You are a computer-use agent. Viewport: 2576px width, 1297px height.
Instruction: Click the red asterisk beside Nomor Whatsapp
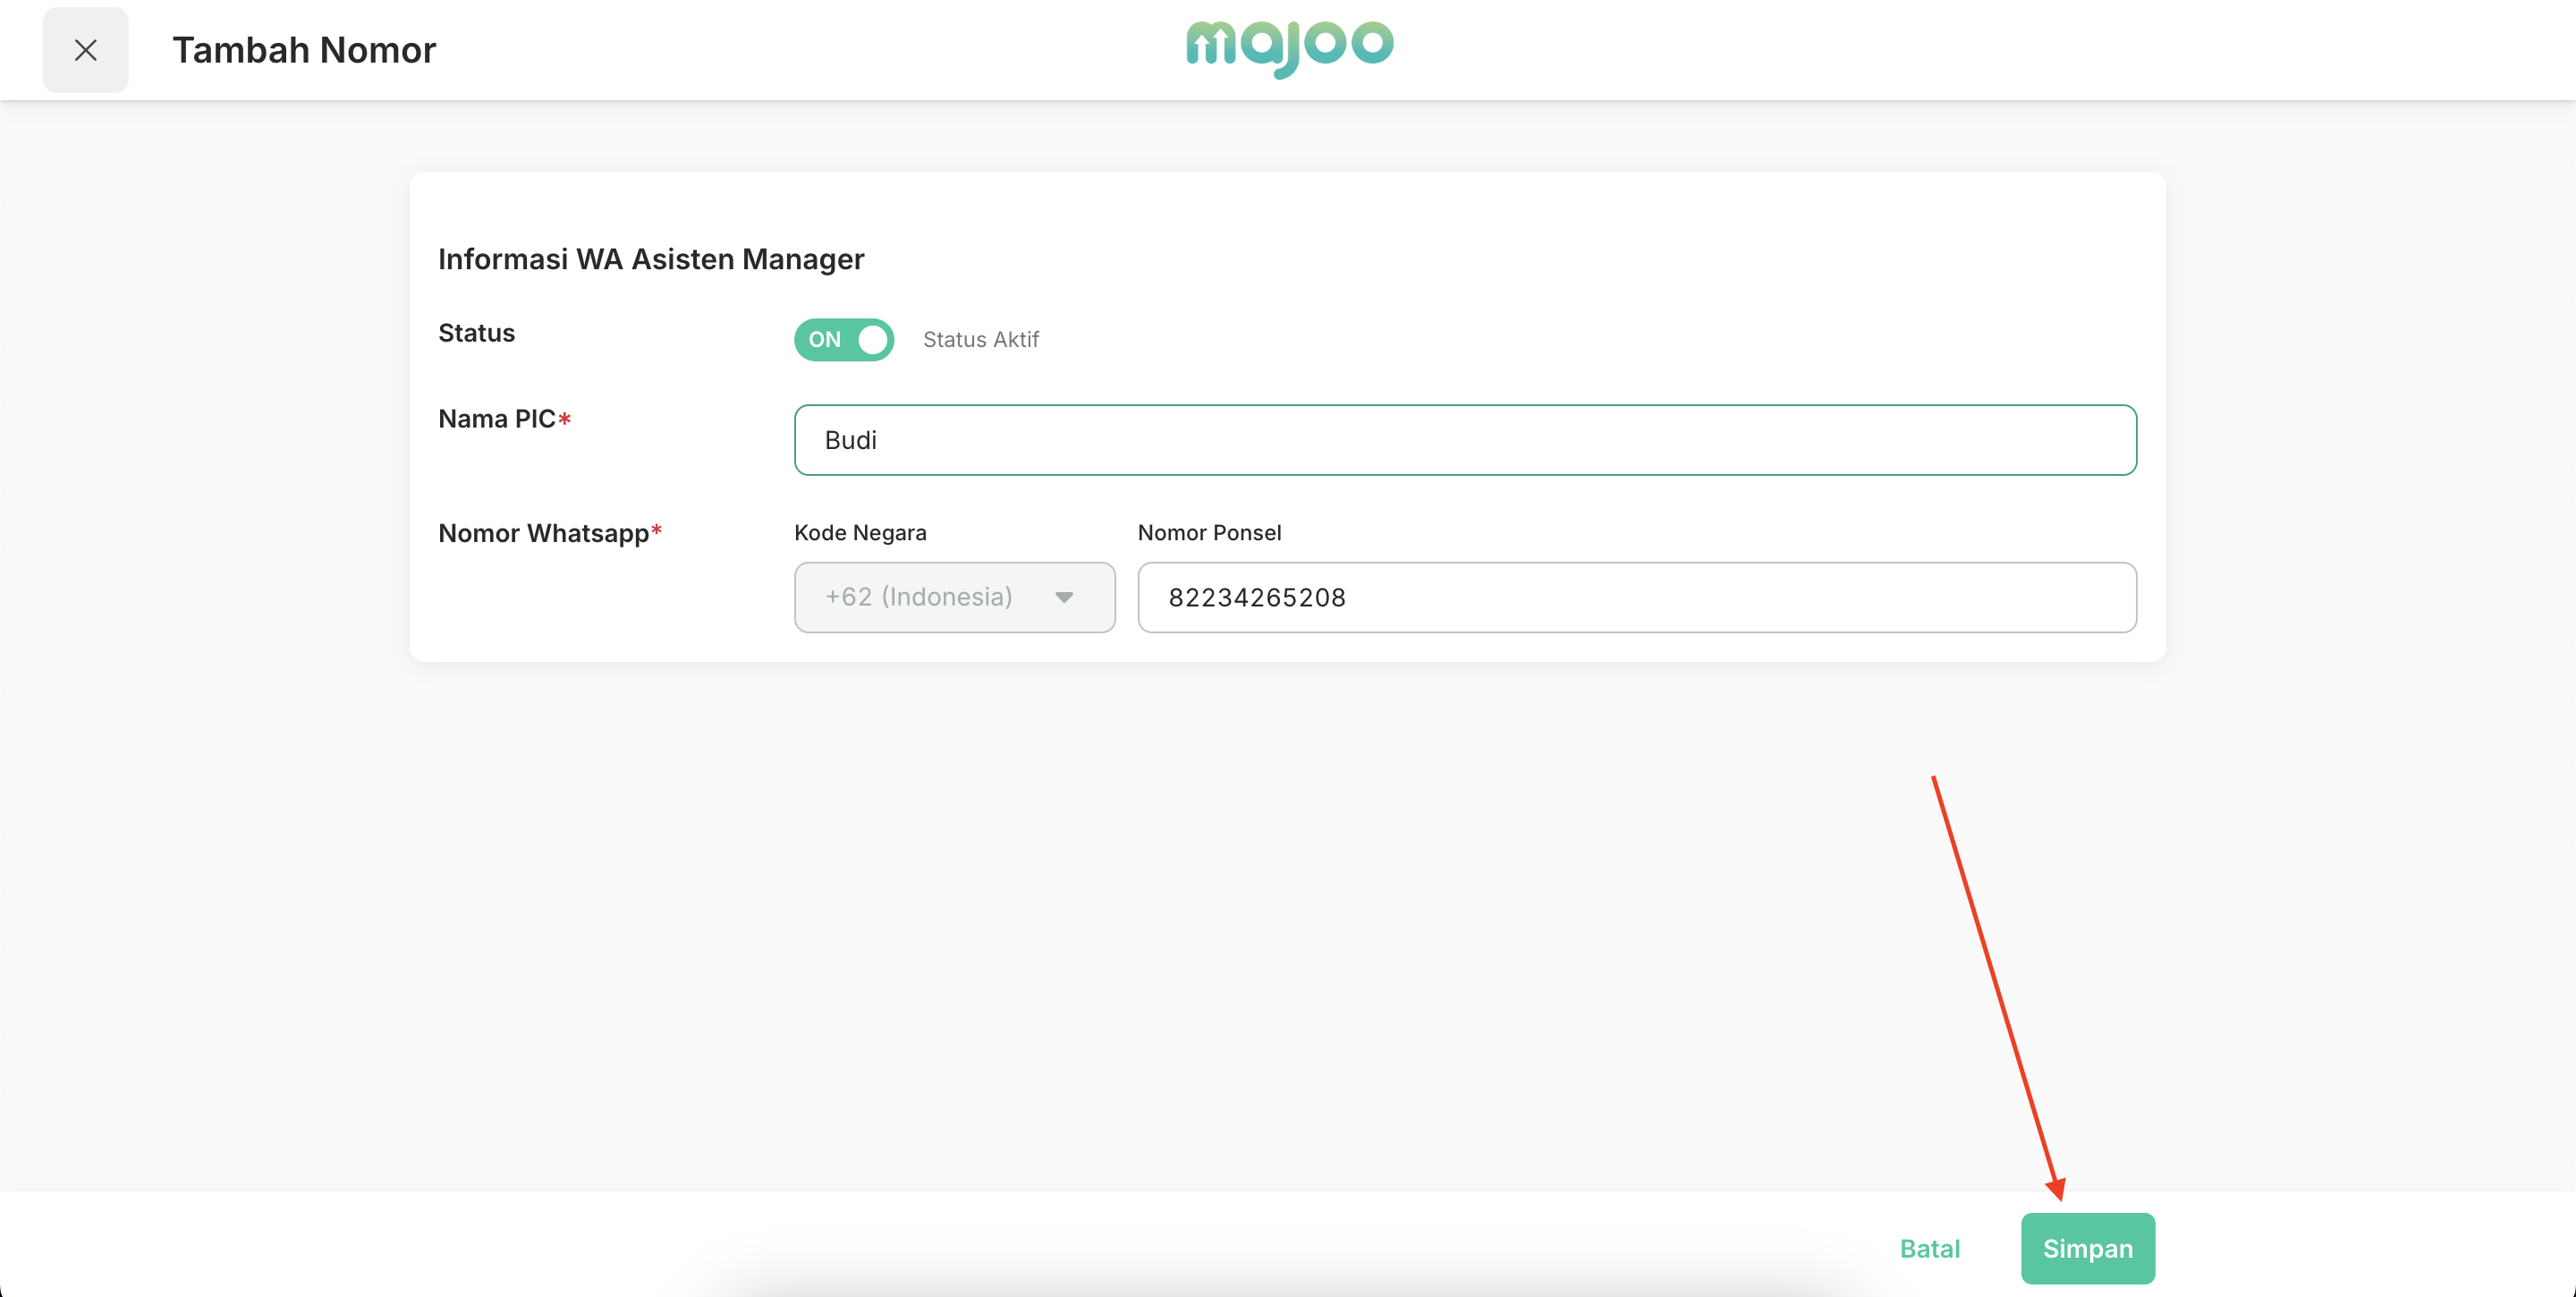pyautogui.click(x=656, y=531)
